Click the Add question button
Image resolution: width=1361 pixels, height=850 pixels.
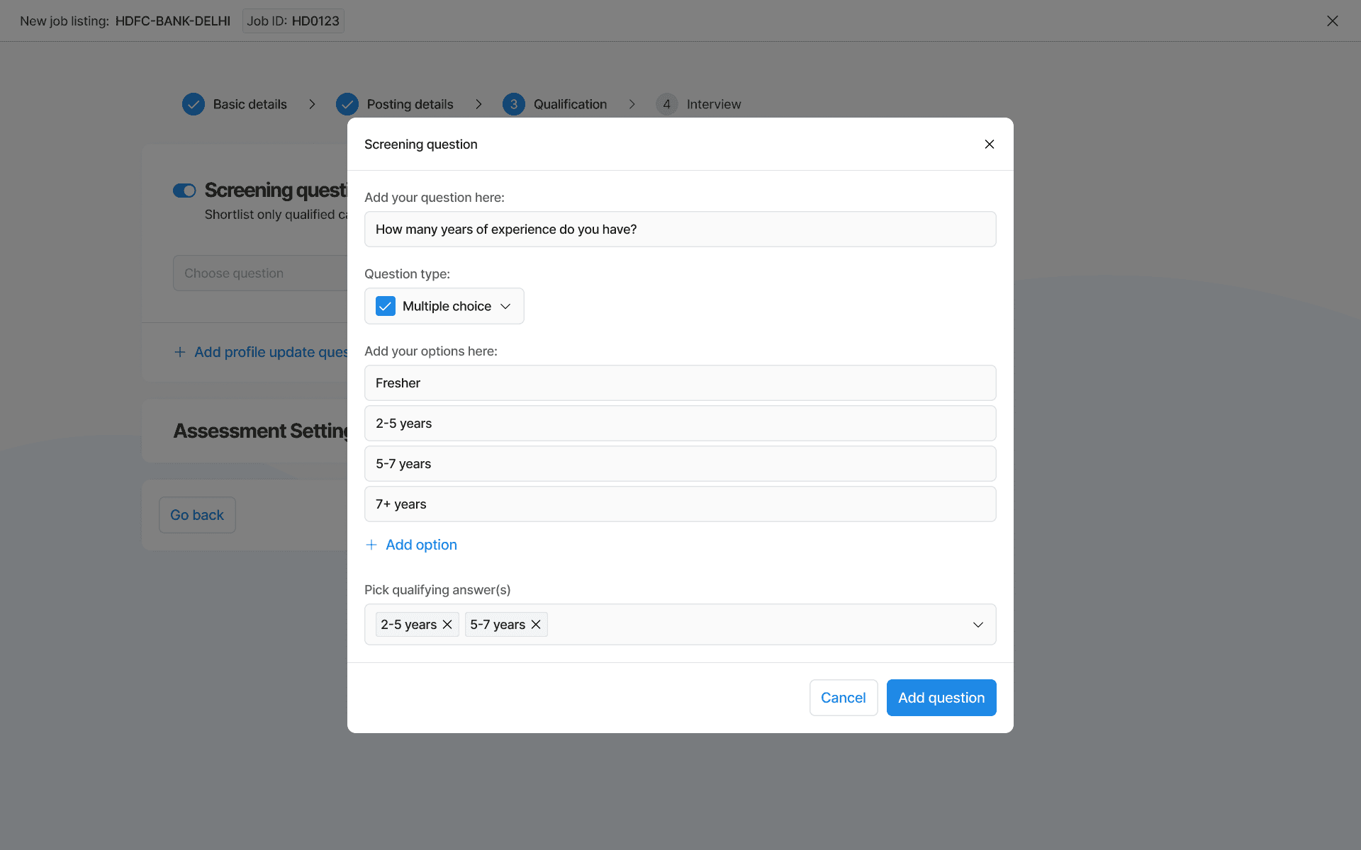[x=941, y=698]
